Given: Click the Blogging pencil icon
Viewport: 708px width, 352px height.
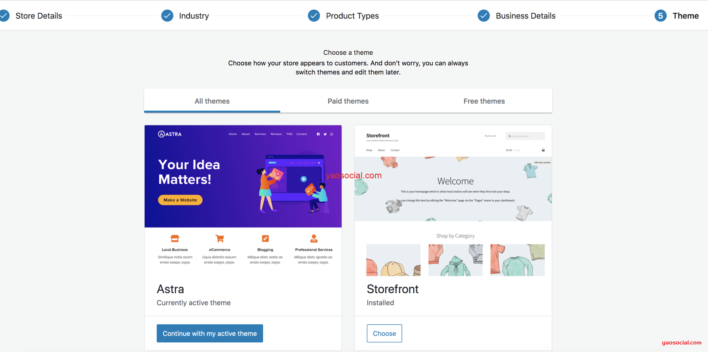Looking at the screenshot, I should coord(265,238).
